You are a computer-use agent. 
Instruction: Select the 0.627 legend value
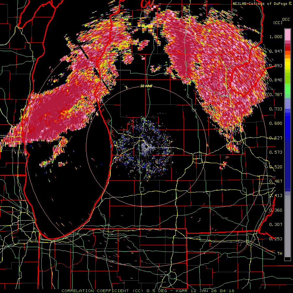click(276, 138)
